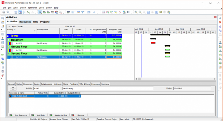Click the Hint Help speech-bubble icon
The height and width of the screenshot is (121, 223).
[161, 12]
